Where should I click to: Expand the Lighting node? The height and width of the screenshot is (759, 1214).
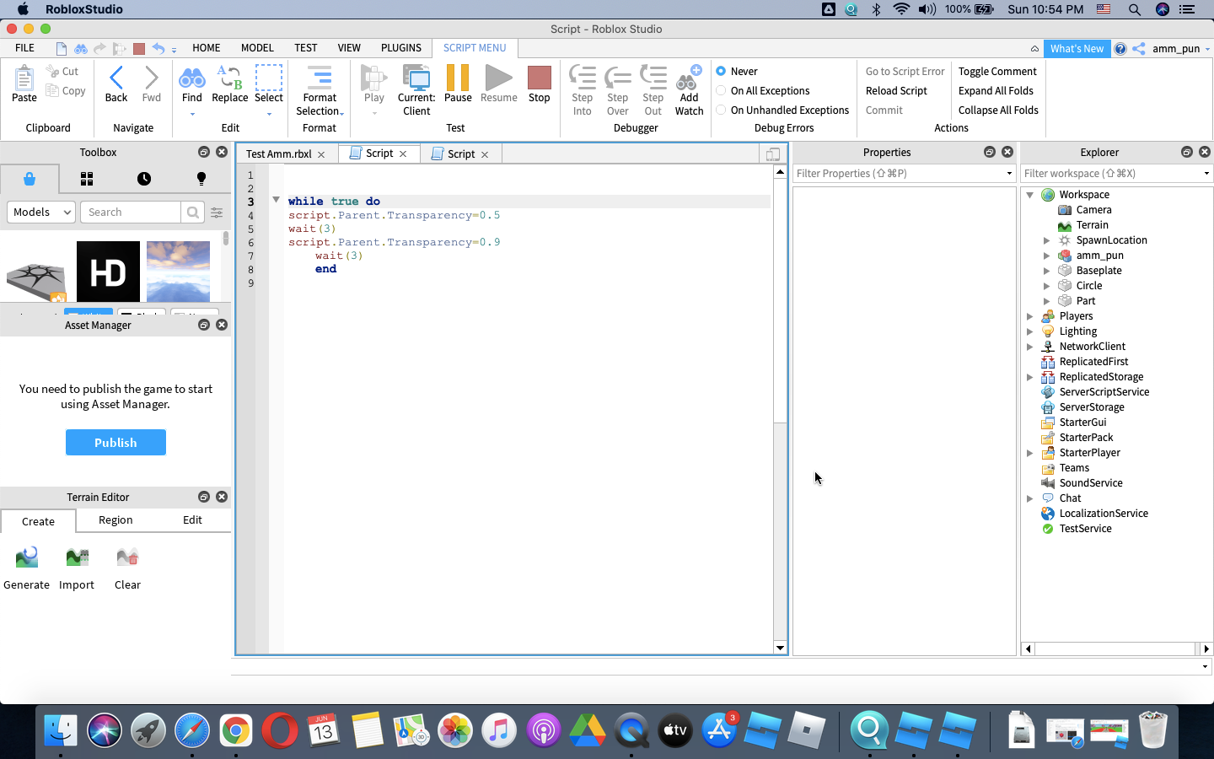click(1030, 331)
